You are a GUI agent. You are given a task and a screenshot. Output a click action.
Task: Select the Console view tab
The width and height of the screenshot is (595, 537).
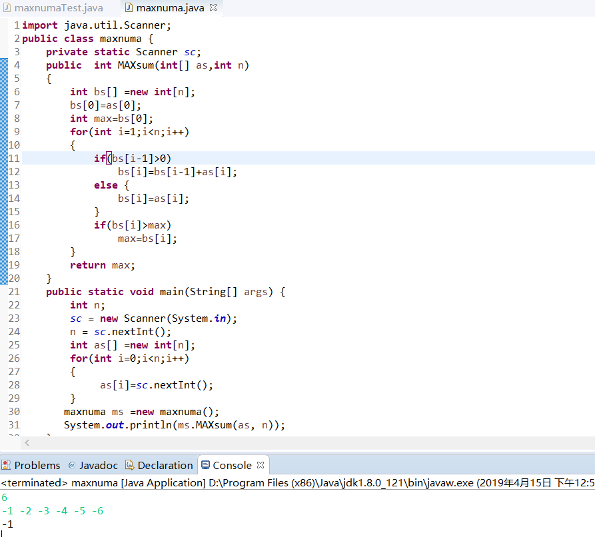click(x=232, y=465)
